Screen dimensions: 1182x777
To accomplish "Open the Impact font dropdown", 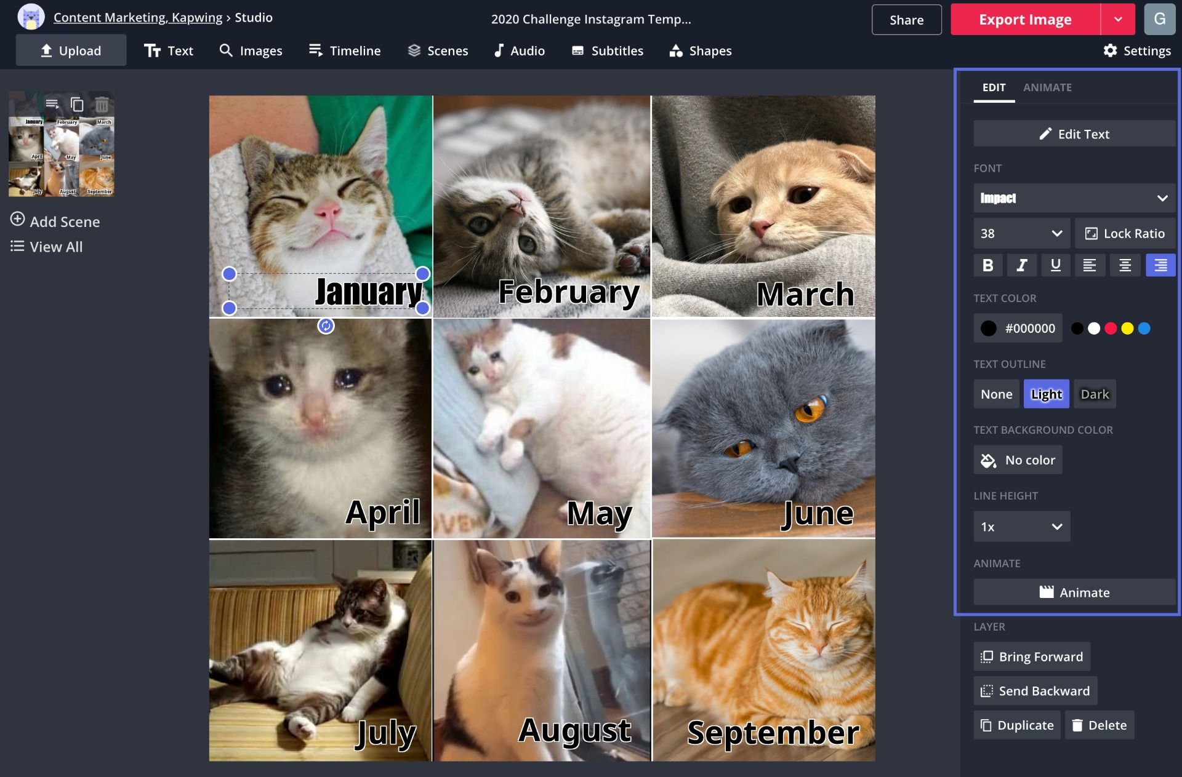I will pyautogui.click(x=1074, y=198).
